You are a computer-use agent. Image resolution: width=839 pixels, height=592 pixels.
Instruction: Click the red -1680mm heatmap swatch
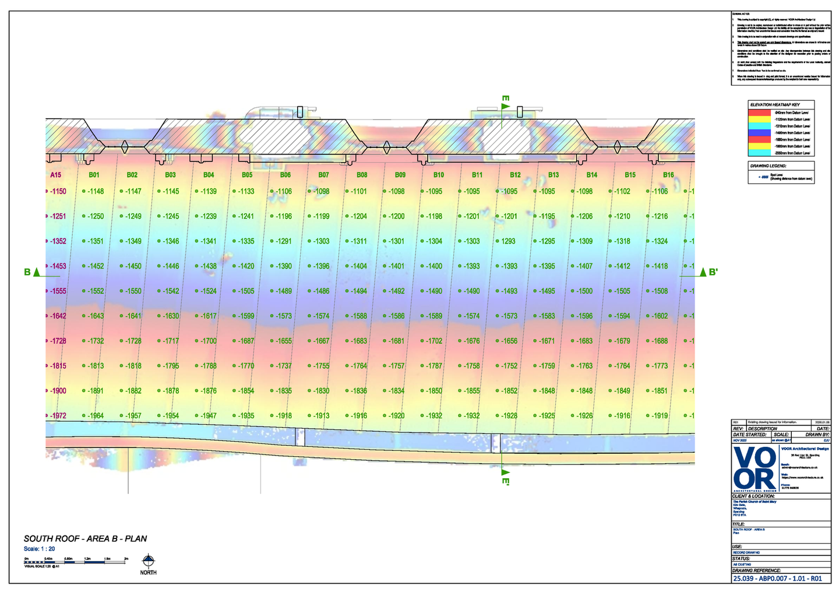tap(760, 140)
